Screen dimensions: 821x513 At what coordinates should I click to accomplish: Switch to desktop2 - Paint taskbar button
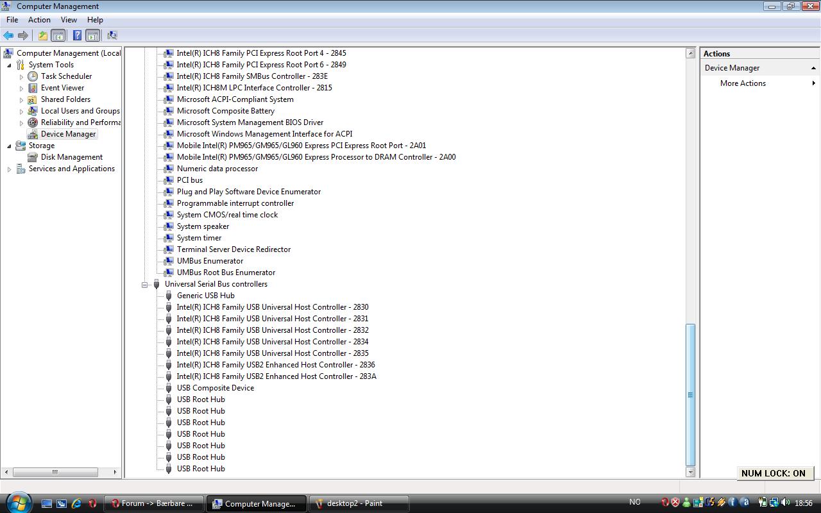click(x=359, y=503)
